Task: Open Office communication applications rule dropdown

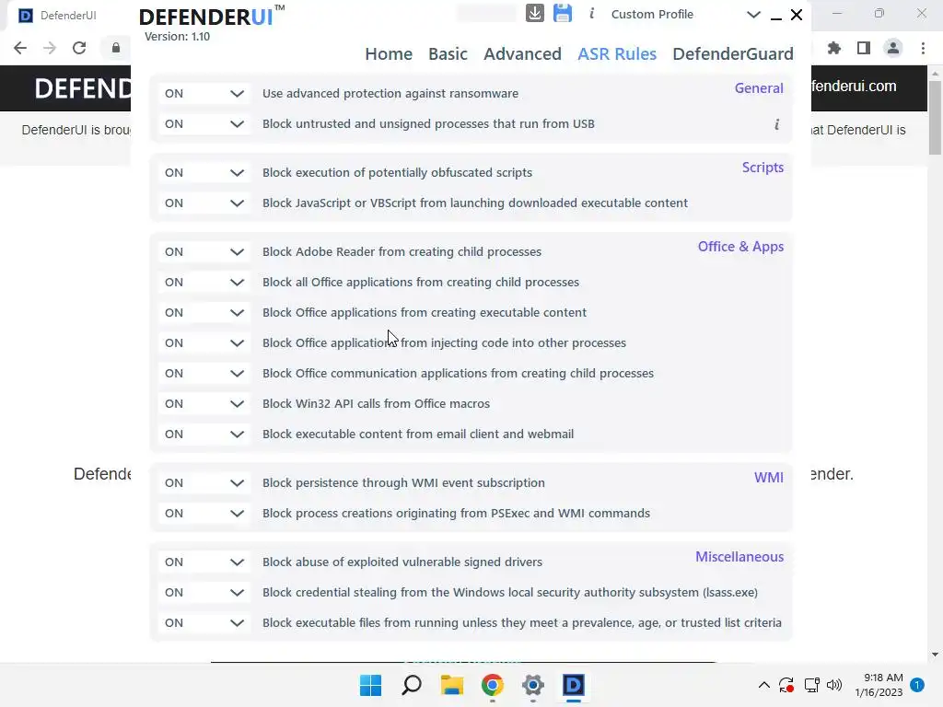Action: (x=204, y=374)
